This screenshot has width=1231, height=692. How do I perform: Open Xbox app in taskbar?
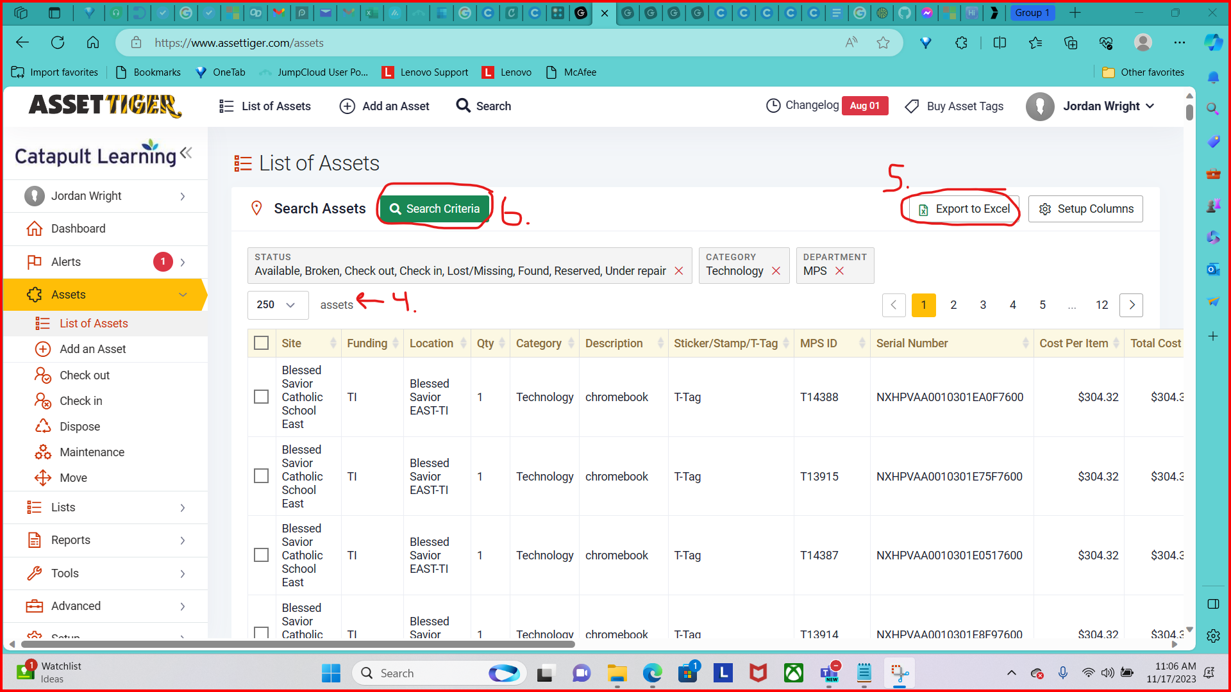point(794,673)
